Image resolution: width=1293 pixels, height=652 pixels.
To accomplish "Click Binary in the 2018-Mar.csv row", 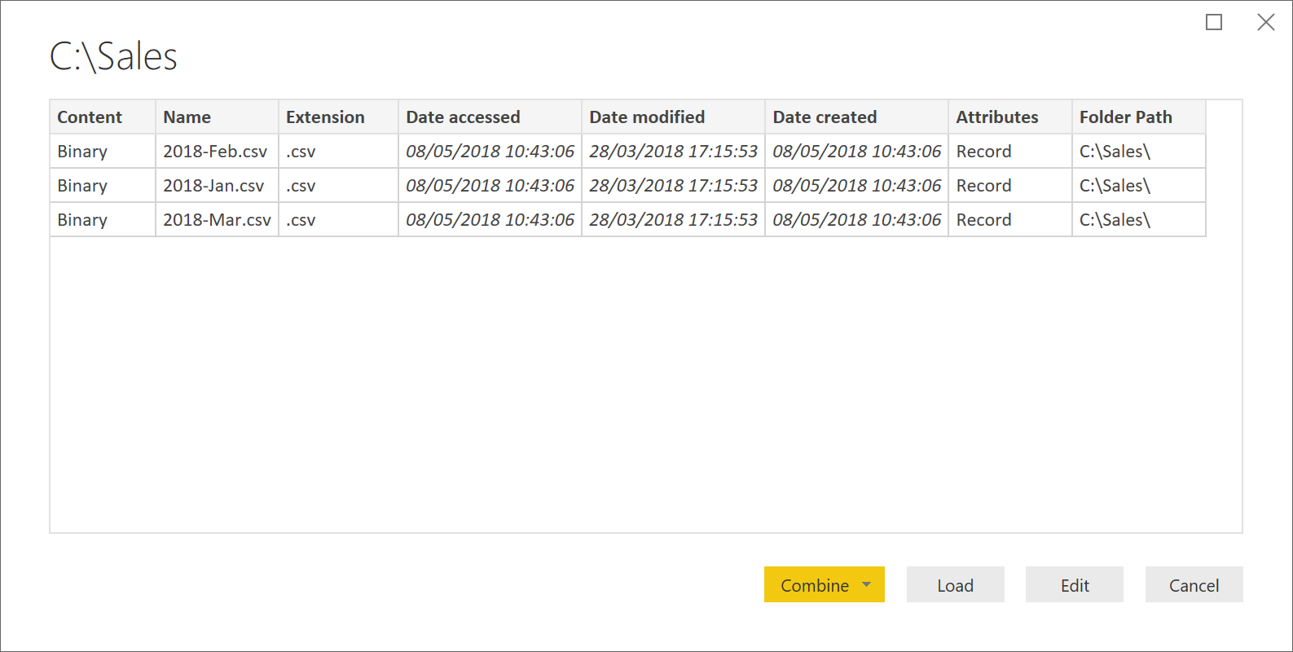I will (82, 220).
